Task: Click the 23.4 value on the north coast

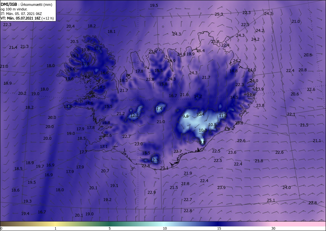Action: pyautogui.click(x=153, y=52)
